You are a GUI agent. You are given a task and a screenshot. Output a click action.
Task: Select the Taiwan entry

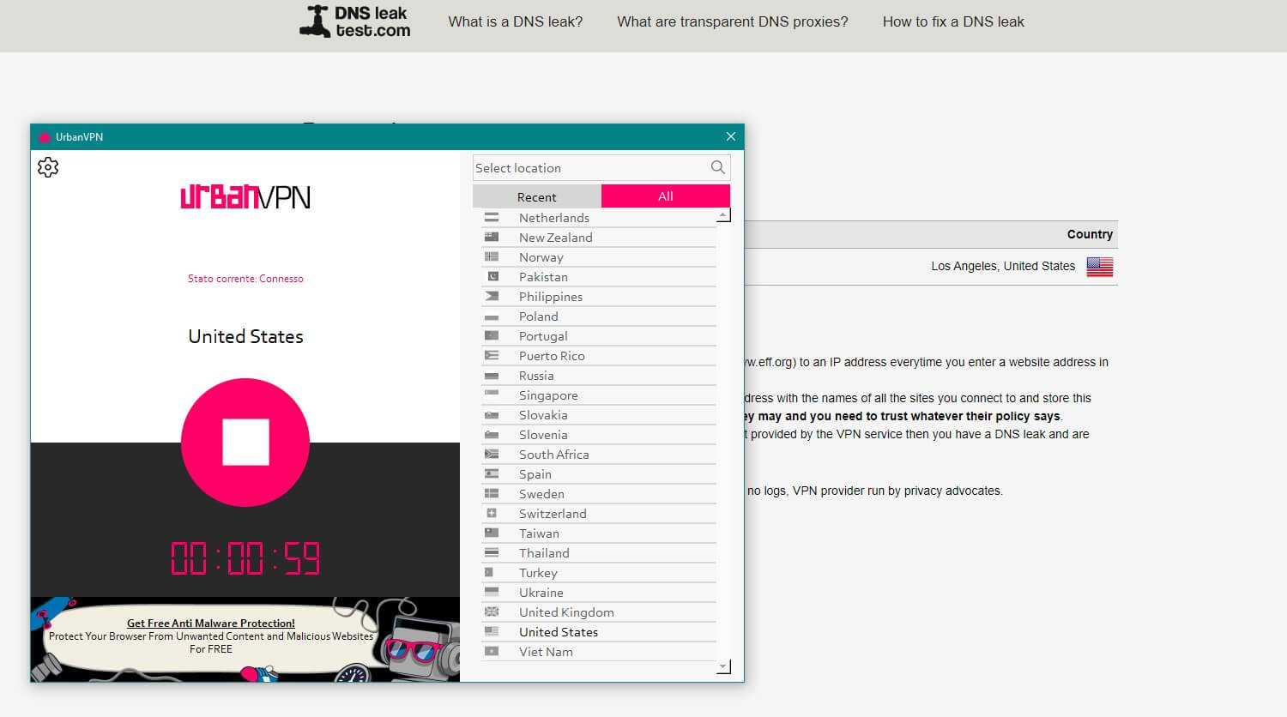pyautogui.click(x=599, y=533)
